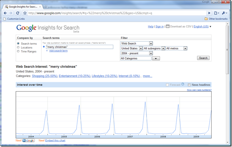Enable the Forecast checkbox
Screen dimensions: 232x147
tap(167, 85)
